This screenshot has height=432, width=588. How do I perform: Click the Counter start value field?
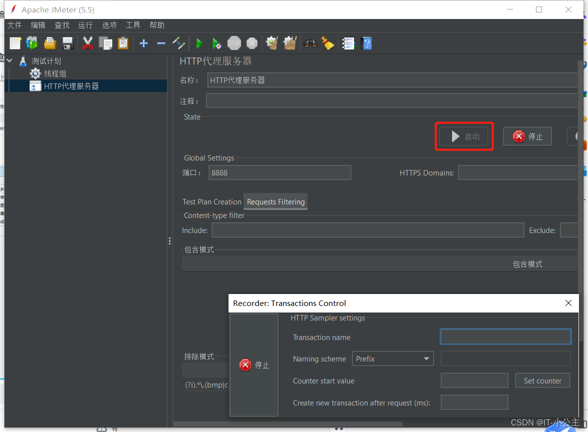point(474,380)
